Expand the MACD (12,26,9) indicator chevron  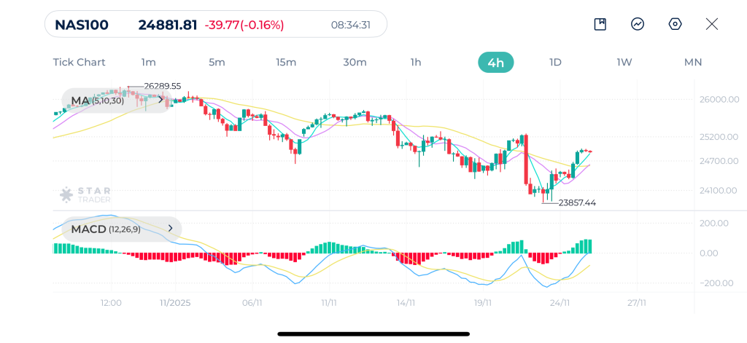coord(170,229)
